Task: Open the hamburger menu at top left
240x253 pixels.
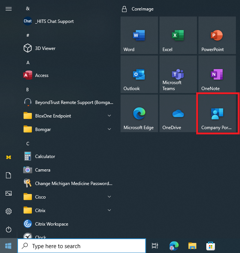Action: [9, 9]
